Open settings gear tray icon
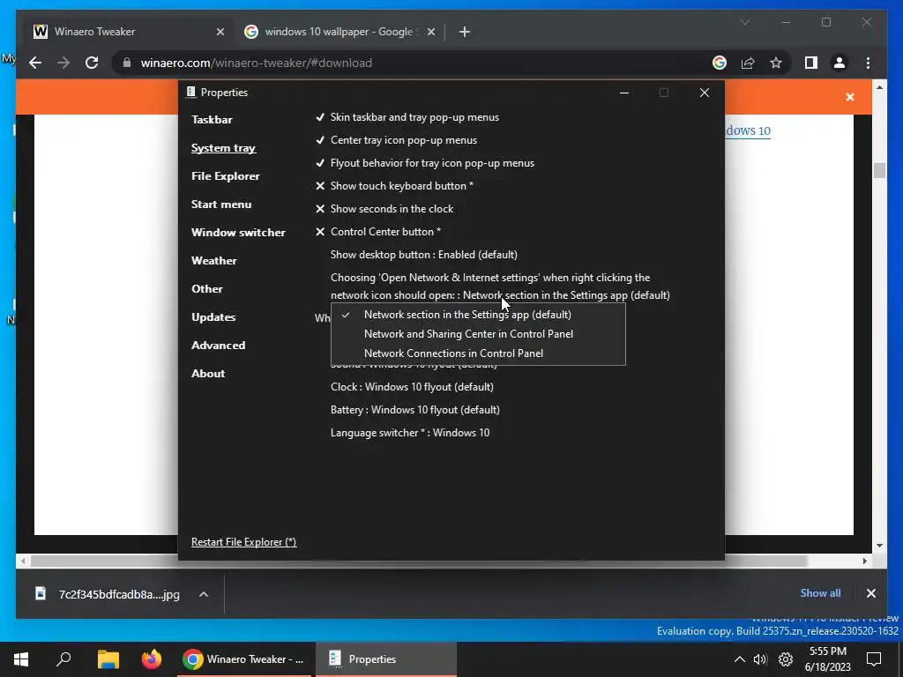Image resolution: width=903 pixels, height=677 pixels. click(x=786, y=659)
